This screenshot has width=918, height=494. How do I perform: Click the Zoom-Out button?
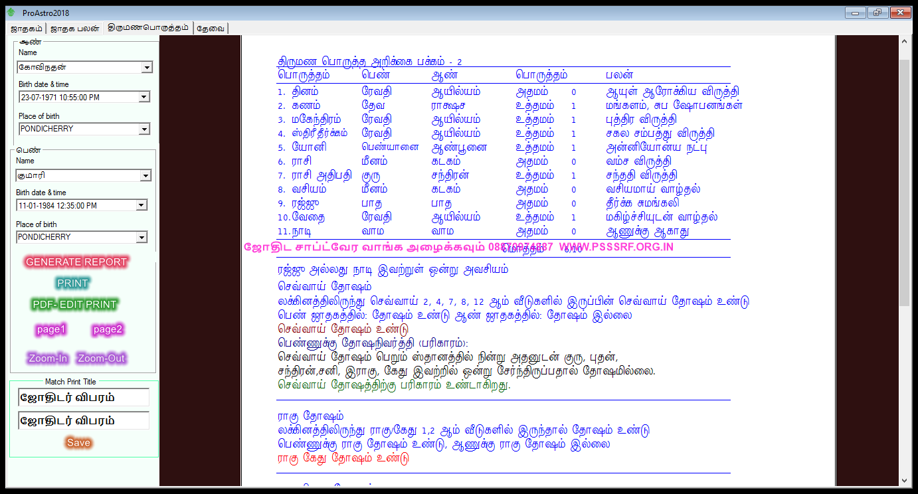(x=101, y=359)
